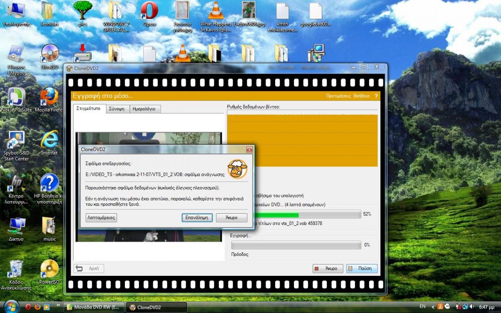Click Επανάληψη to retry reading

[197, 218]
